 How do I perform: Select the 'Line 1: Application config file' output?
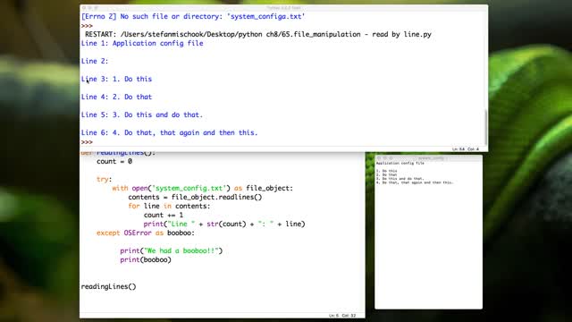142,44
